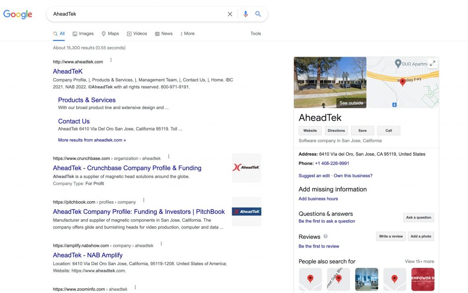Open three-dot menu for Crunchbase result

pyautogui.click(x=169, y=157)
